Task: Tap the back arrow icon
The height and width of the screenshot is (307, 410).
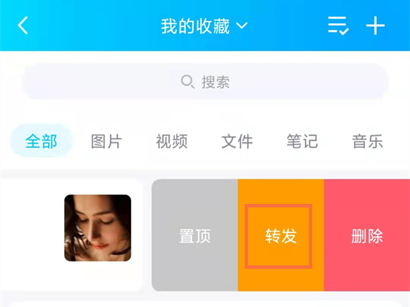Action: point(23,26)
